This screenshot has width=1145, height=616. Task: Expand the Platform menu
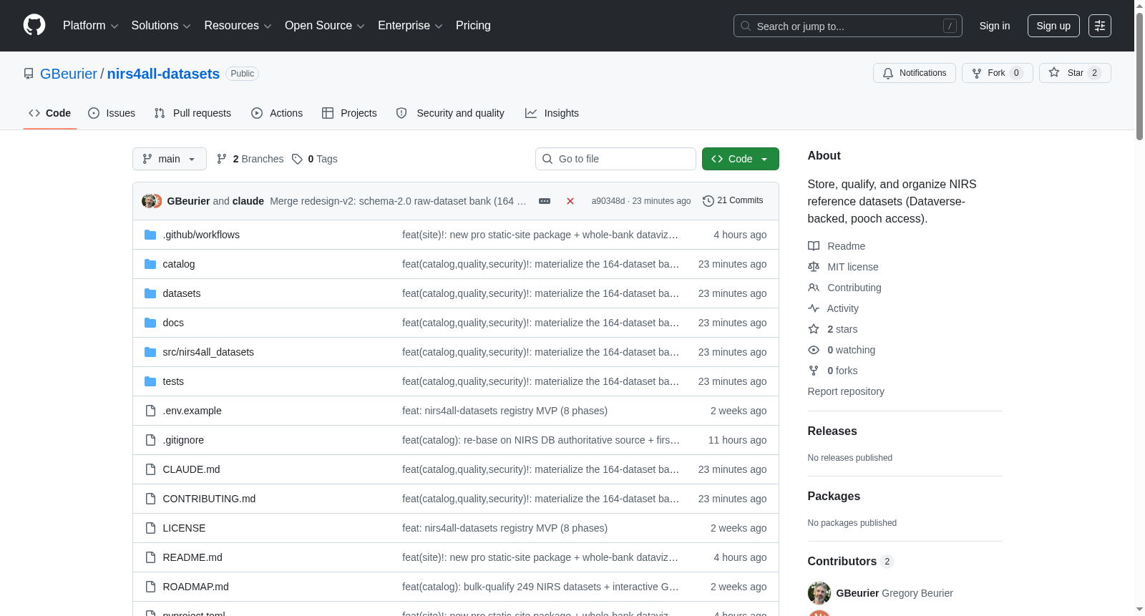90,26
